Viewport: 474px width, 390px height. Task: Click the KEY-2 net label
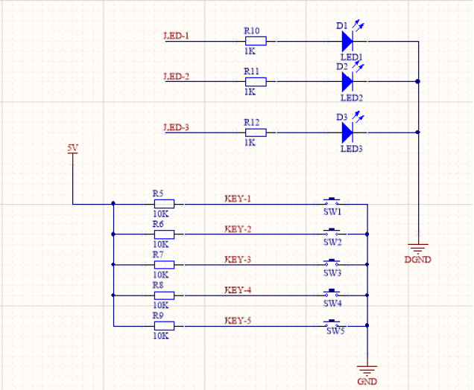click(x=238, y=229)
